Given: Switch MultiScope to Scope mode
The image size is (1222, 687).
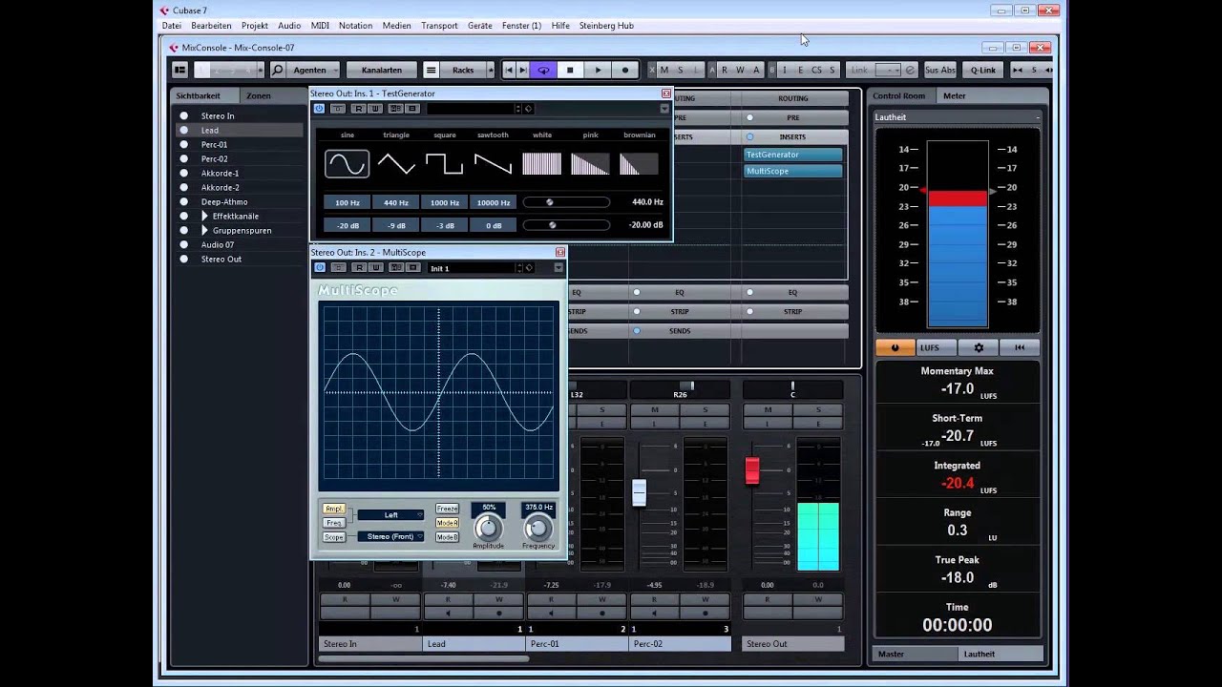Looking at the screenshot, I should click(x=334, y=537).
